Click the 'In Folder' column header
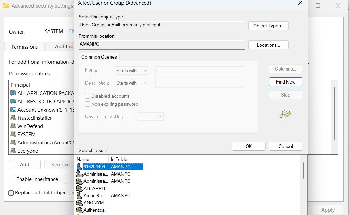349x215 pixels. click(119, 159)
